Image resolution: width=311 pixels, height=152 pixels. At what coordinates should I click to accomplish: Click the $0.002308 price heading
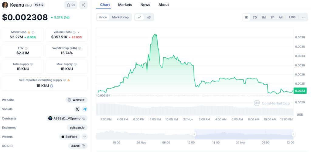(25, 17)
